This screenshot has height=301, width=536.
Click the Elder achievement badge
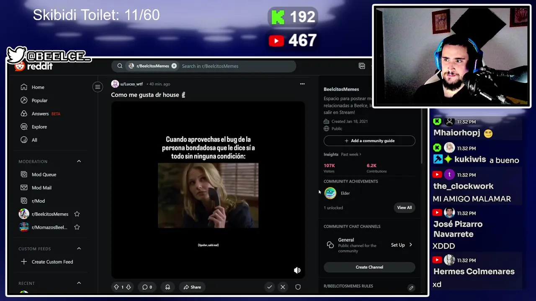pos(330,193)
